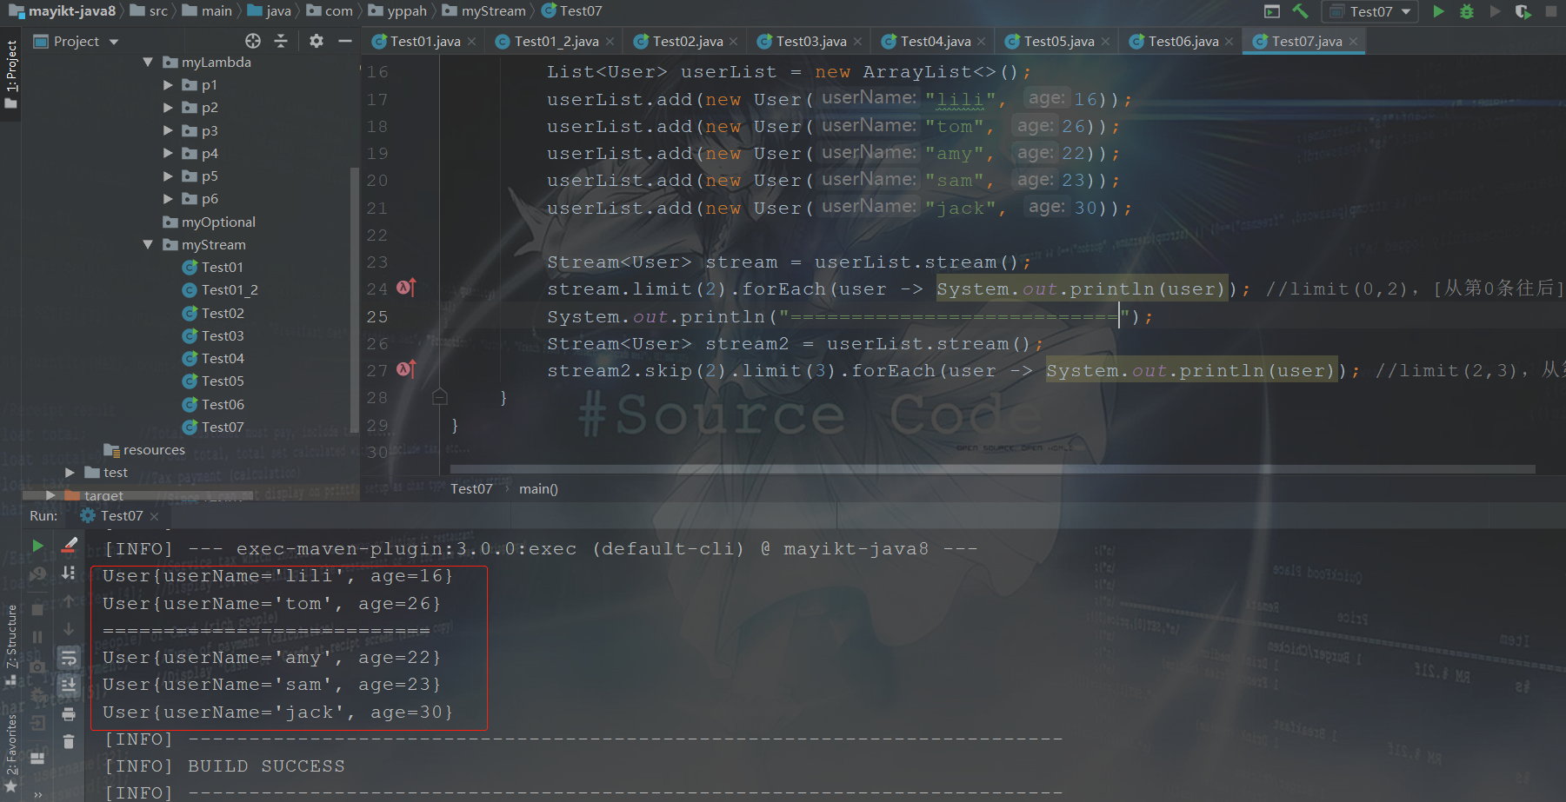Click main() in editor breadcrumb bar

(538, 489)
